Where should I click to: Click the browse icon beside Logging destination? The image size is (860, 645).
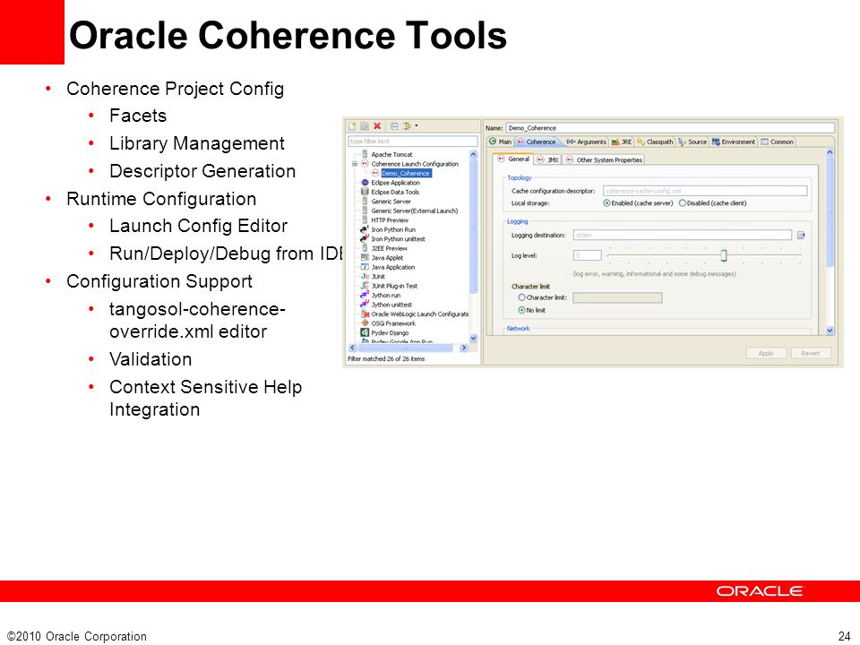[801, 236]
